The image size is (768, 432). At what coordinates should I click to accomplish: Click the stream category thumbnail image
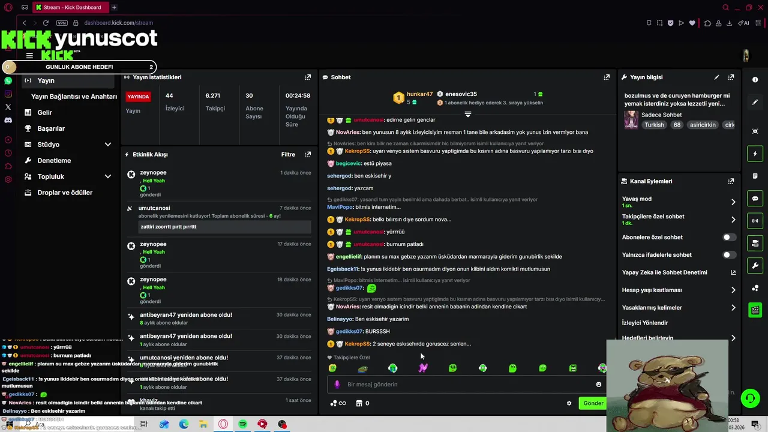point(631,120)
